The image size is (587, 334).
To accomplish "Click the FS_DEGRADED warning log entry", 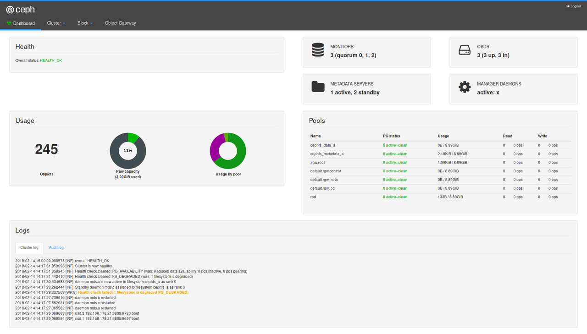I will (x=133, y=292).
